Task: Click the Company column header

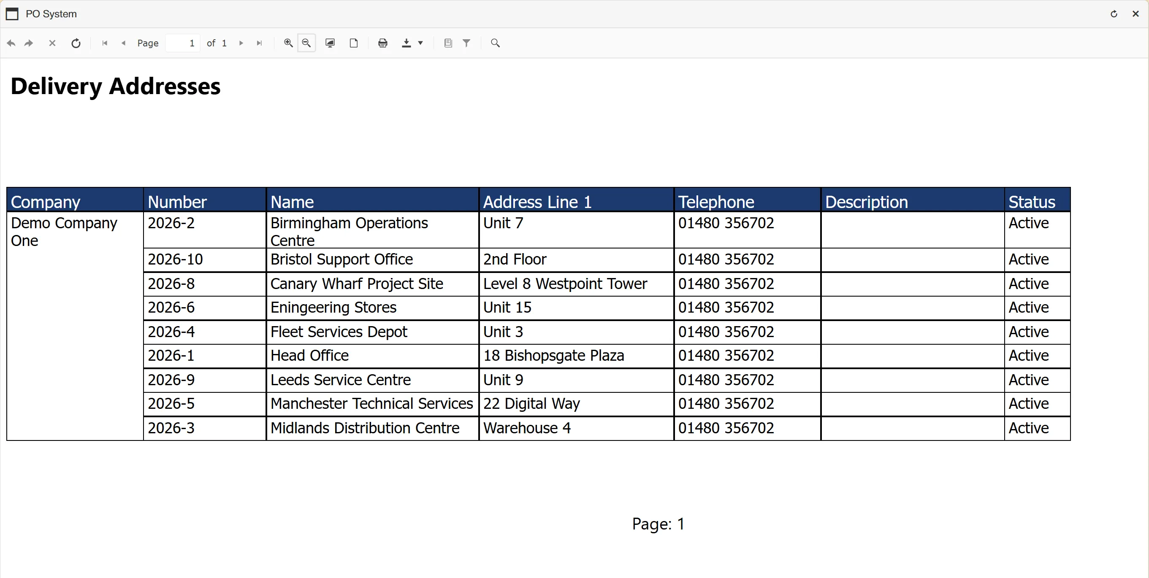Action: tap(75, 200)
